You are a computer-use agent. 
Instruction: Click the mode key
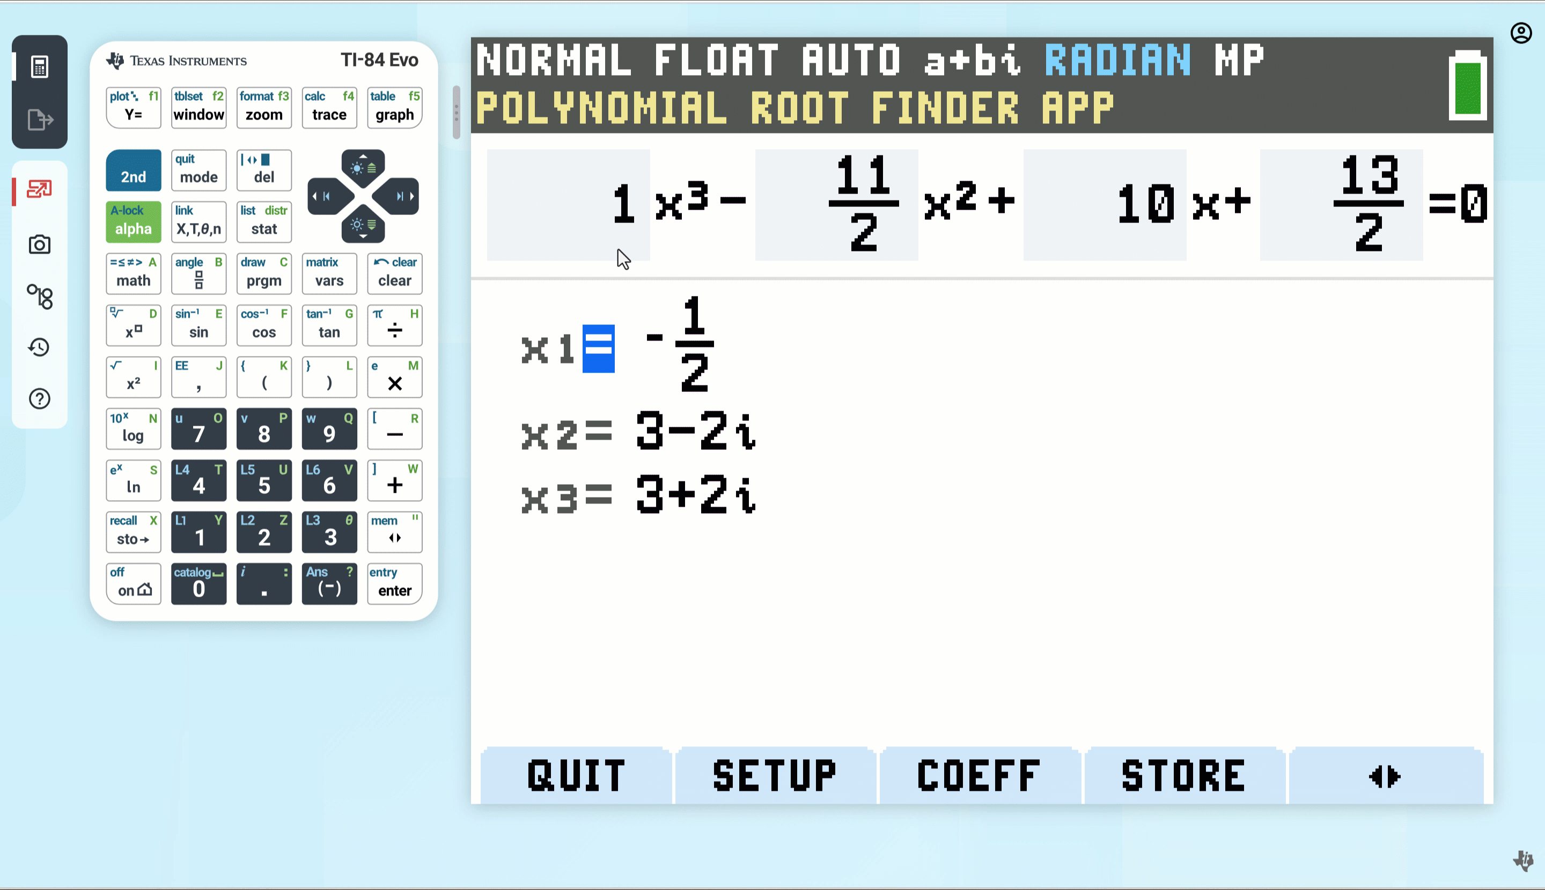[199, 170]
